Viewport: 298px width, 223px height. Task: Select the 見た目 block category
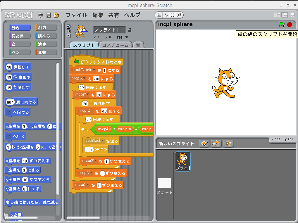(20, 36)
